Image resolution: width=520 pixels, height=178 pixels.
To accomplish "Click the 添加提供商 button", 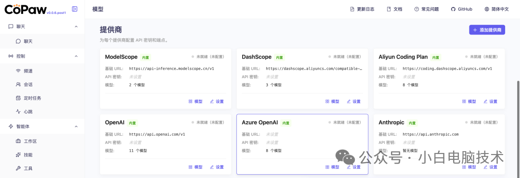I will pyautogui.click(x=487, y=30).
